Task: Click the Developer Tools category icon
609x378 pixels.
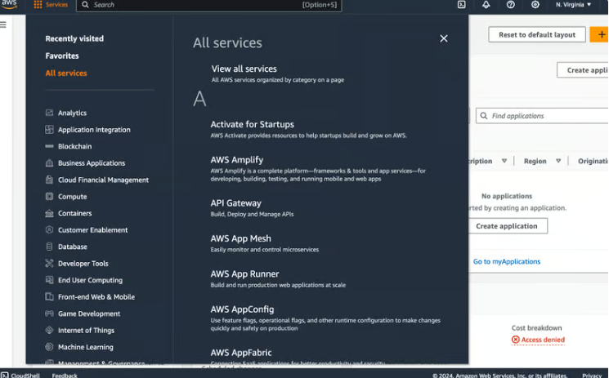Action: pyautogui.click(x=49, y=263)
